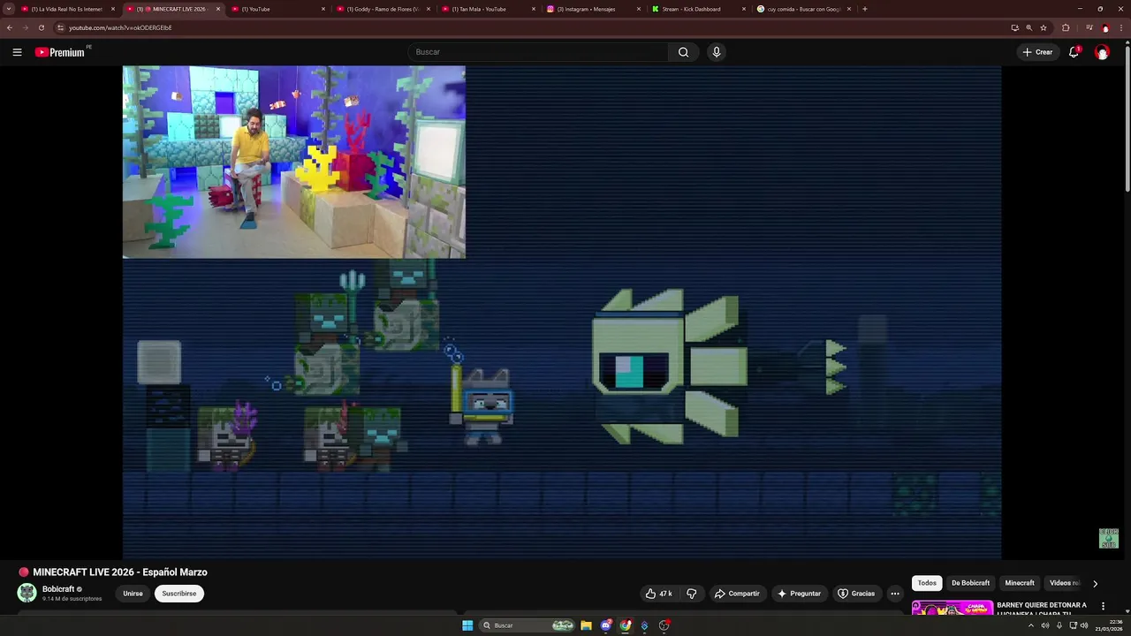1131x636 pixels.
Task: Open more actions three-dot menu
Action: point(895,594)
